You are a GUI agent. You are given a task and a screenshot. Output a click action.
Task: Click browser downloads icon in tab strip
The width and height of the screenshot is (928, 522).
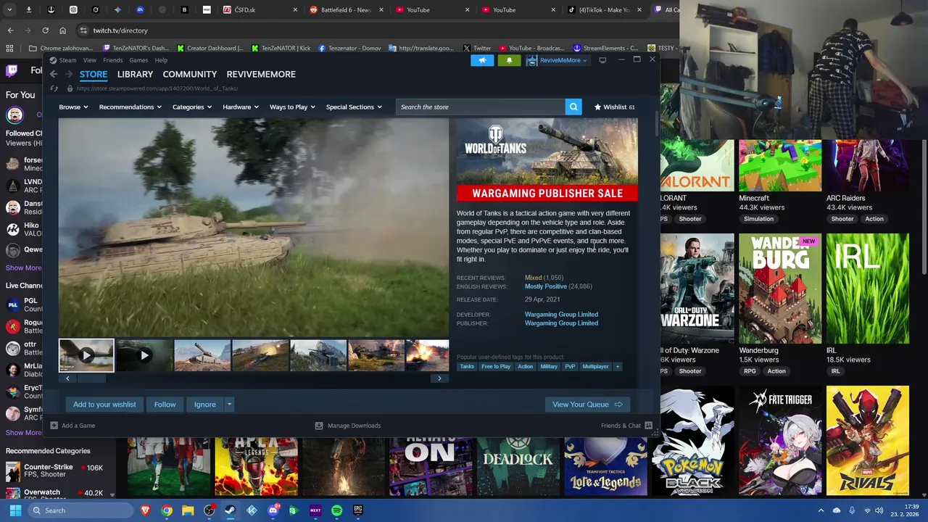(x=28, y=10)
